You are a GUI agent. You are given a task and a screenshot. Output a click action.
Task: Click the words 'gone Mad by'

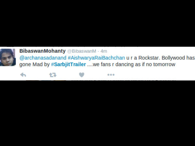[34, 65]
